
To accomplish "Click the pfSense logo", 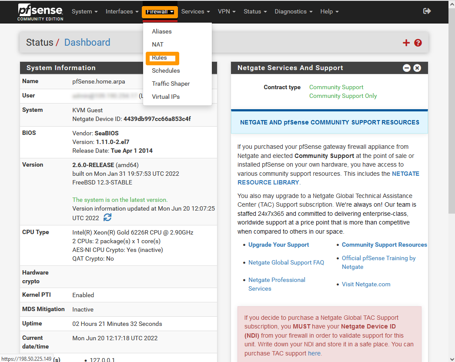I will [x=40, y=11].
